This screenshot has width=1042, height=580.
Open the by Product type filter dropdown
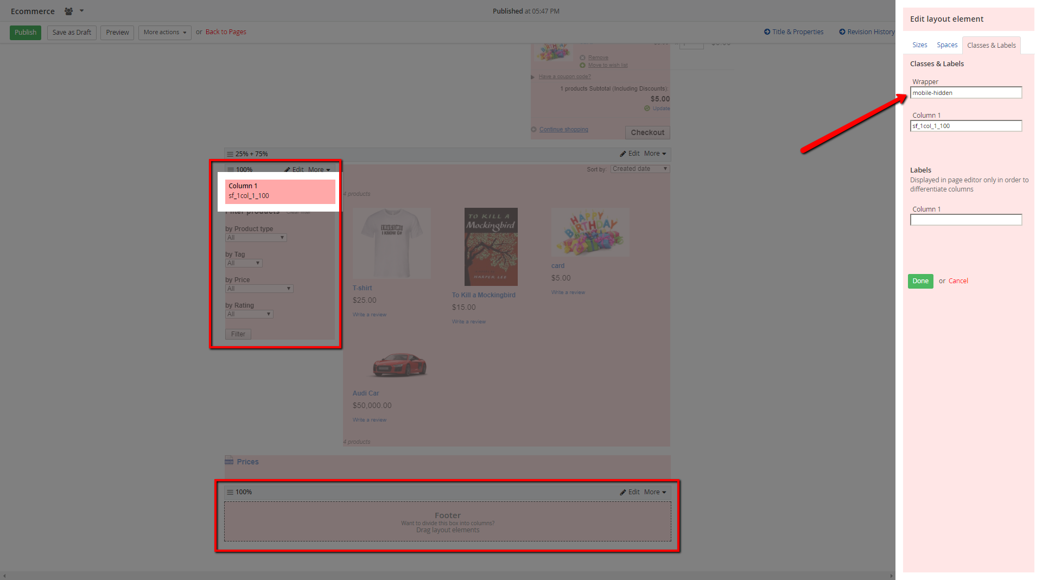256,238
